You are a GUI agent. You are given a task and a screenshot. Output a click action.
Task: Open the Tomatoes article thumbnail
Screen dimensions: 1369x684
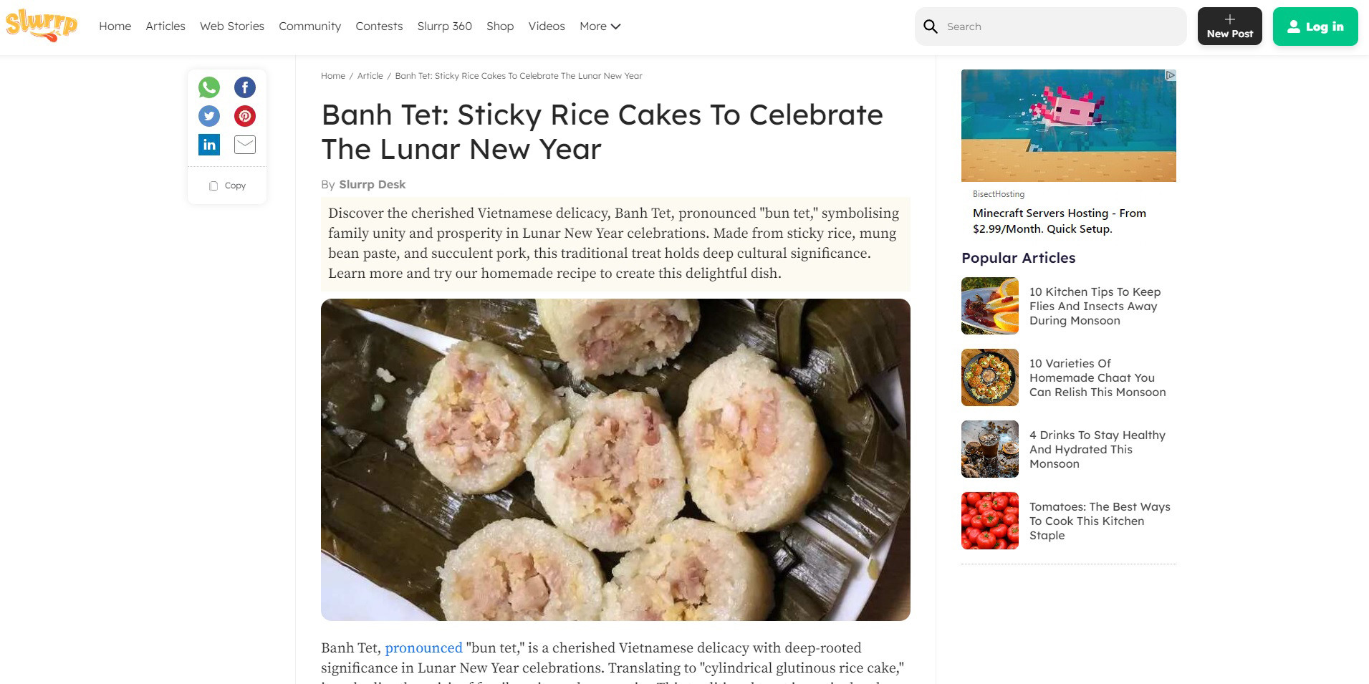point(990,521)
